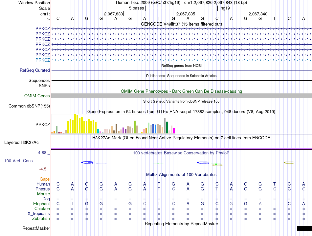
Task: Click the black RepeatMasker element block
Action: click(x=304, y=228)
